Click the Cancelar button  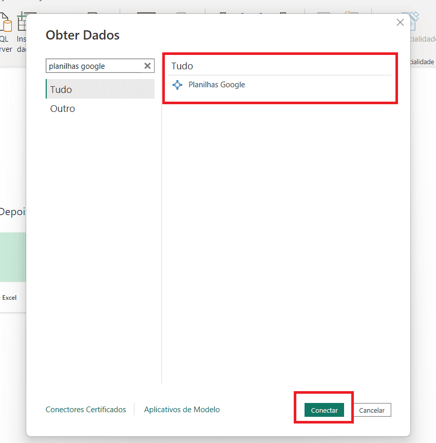click(x=372, y=410)
